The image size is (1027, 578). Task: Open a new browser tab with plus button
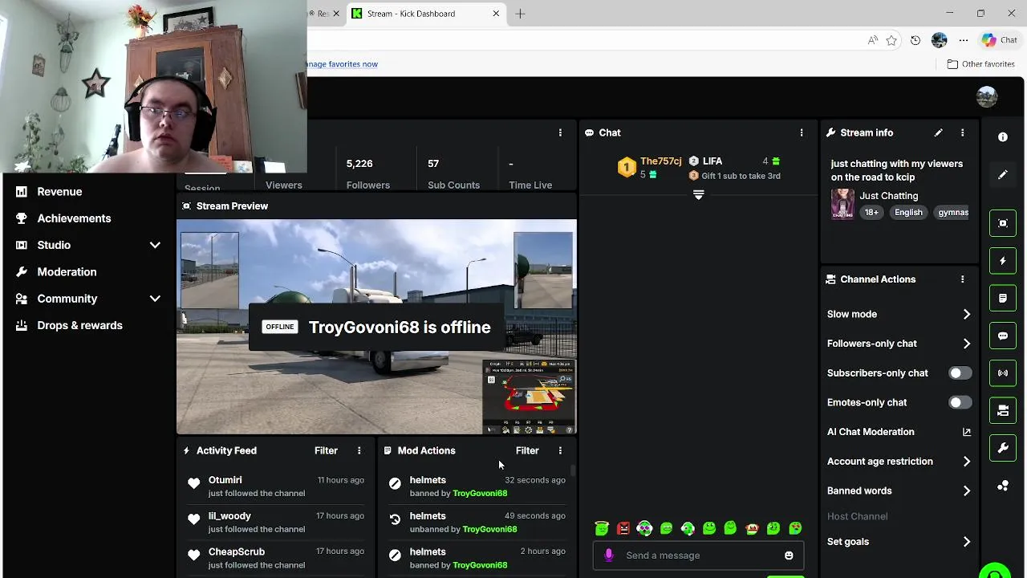pos(520,14)
